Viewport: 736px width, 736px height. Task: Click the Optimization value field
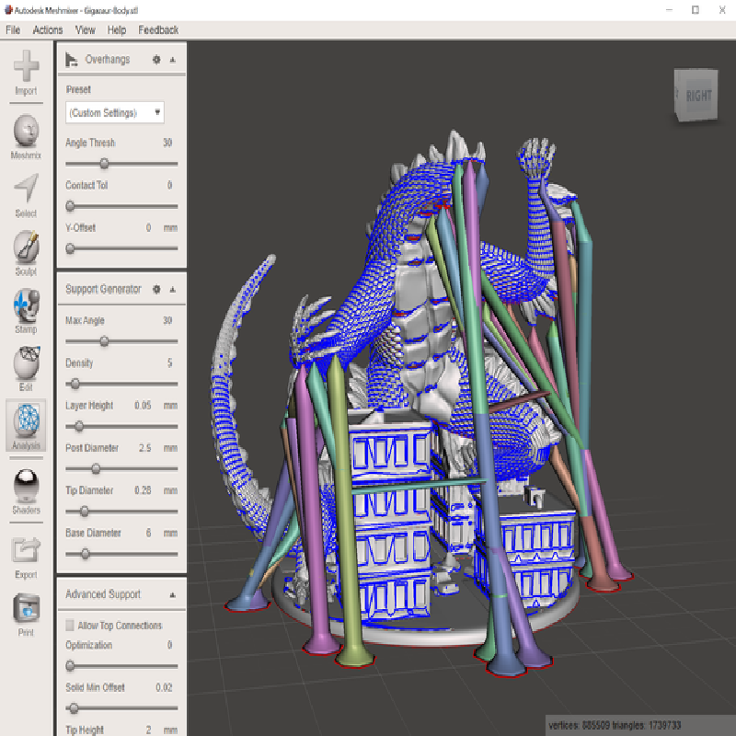click(169, 645)
